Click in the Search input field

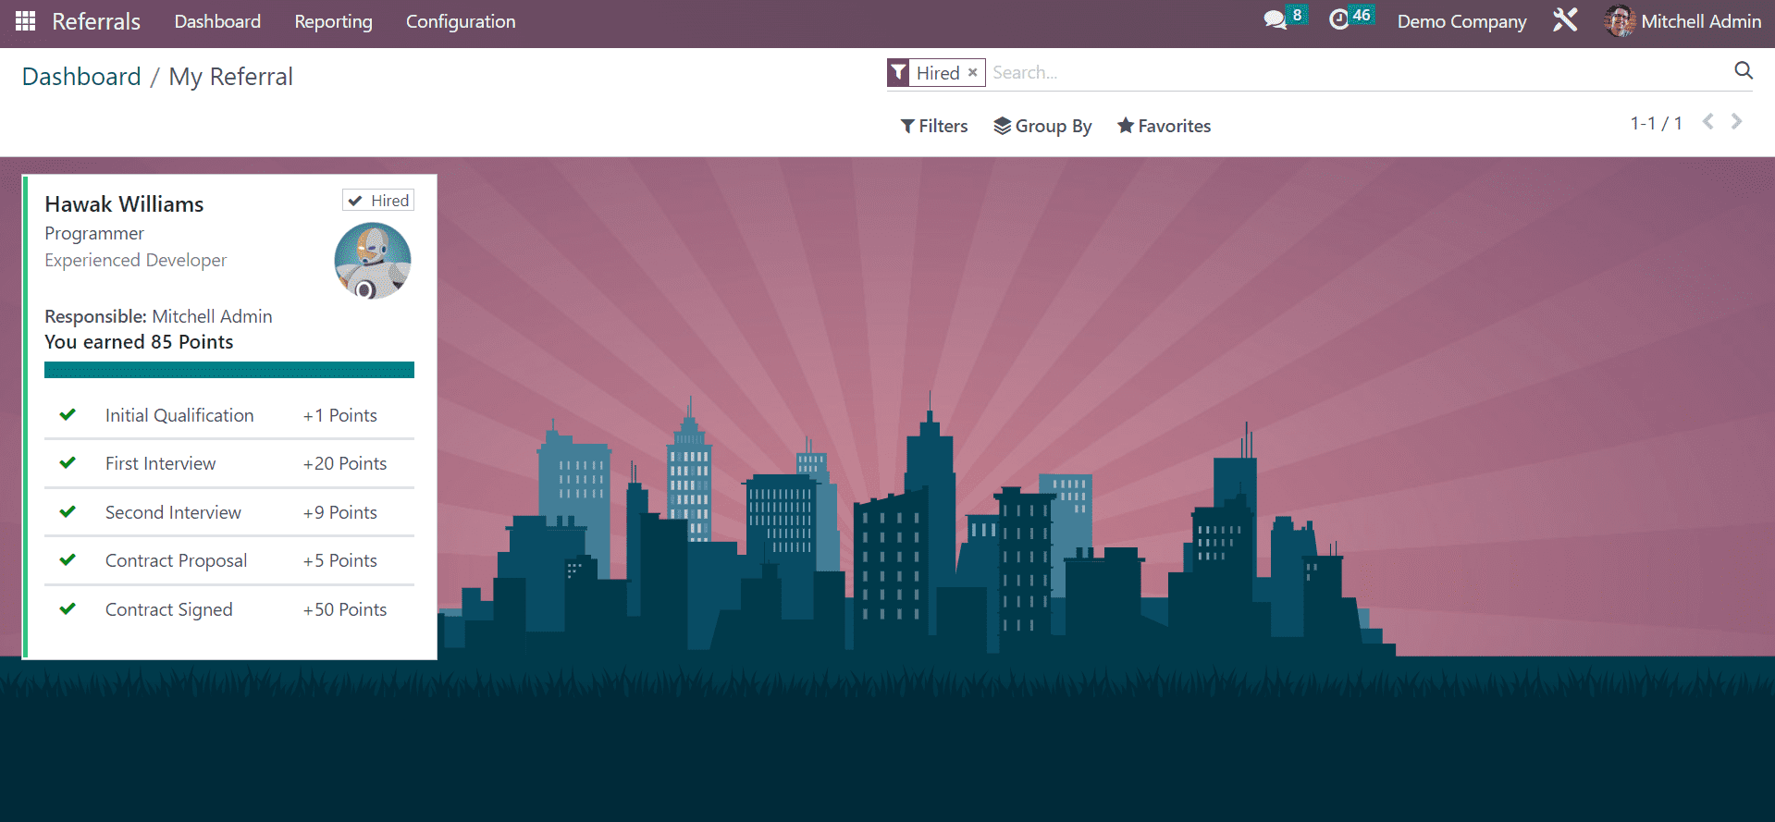pyautogui.click(x=1358, y=72)
